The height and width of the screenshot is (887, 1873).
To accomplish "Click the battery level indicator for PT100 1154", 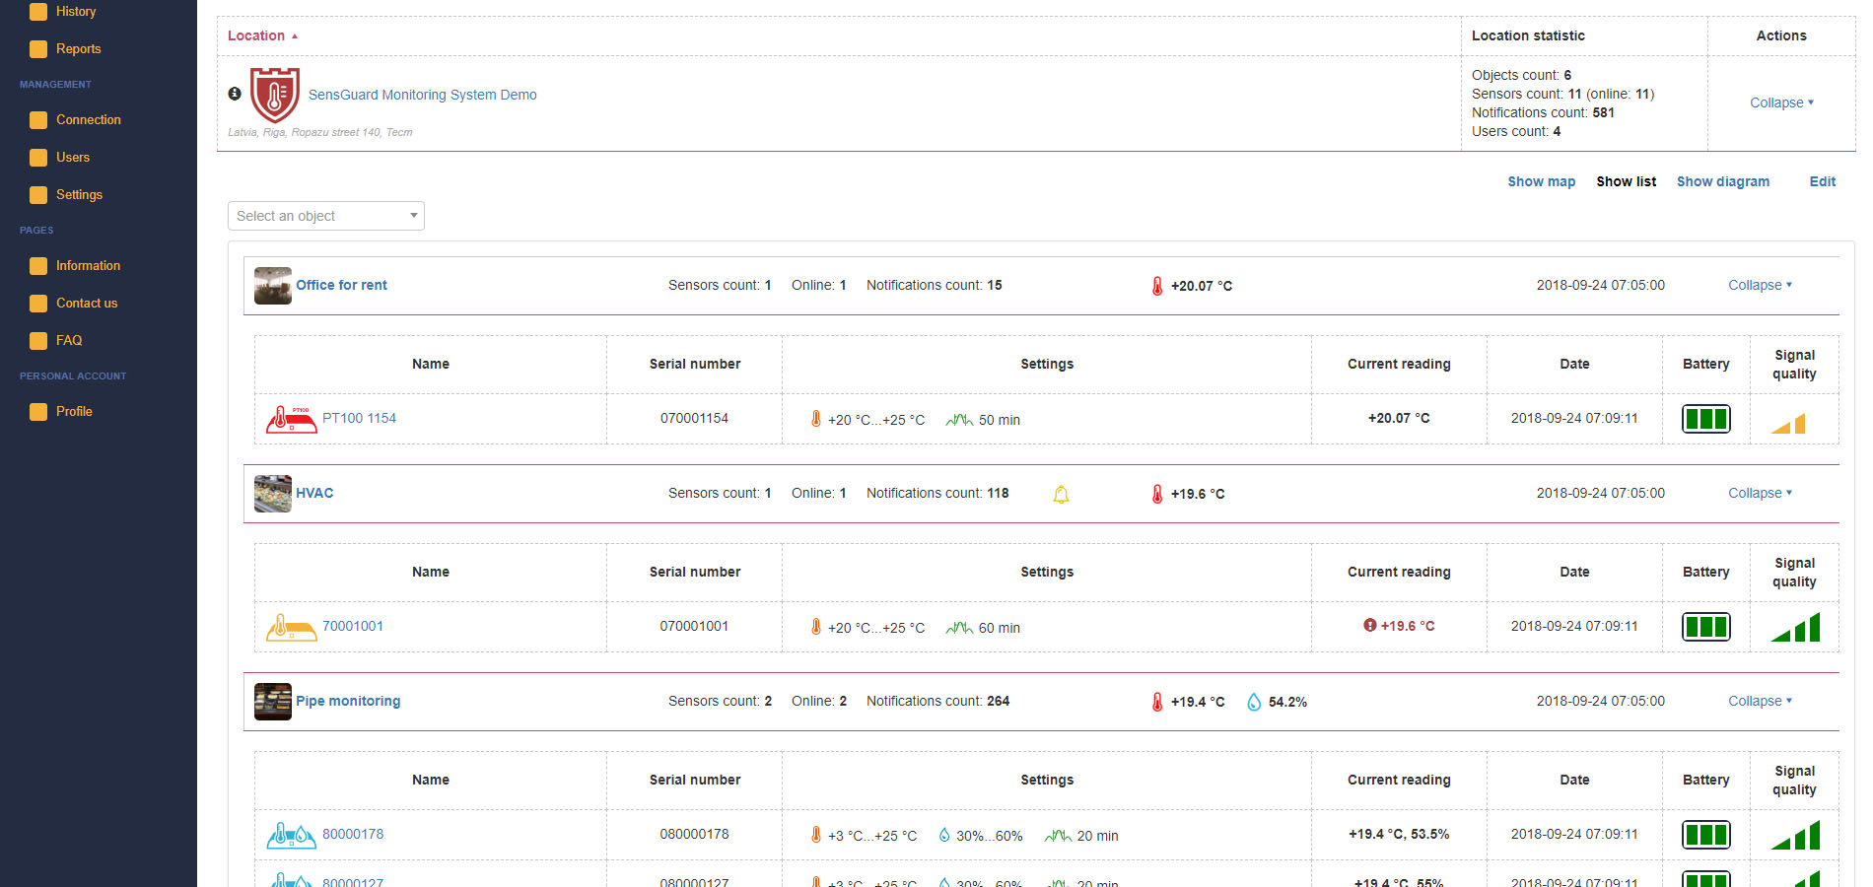I will [x=1706, y=418].
